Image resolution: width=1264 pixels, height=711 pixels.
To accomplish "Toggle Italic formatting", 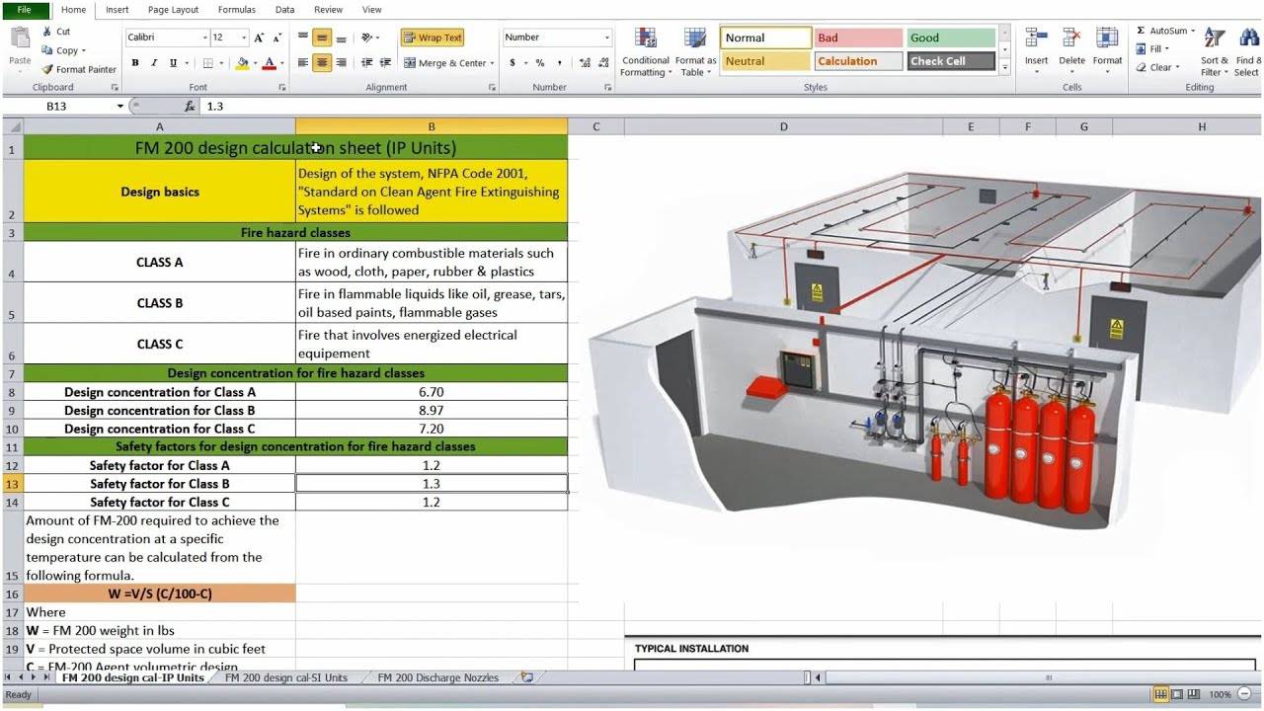I will 154,63.
